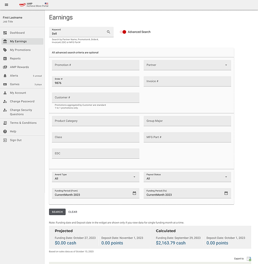Open the hamburger navigation menu
The image size is (258, 264).
6,5
